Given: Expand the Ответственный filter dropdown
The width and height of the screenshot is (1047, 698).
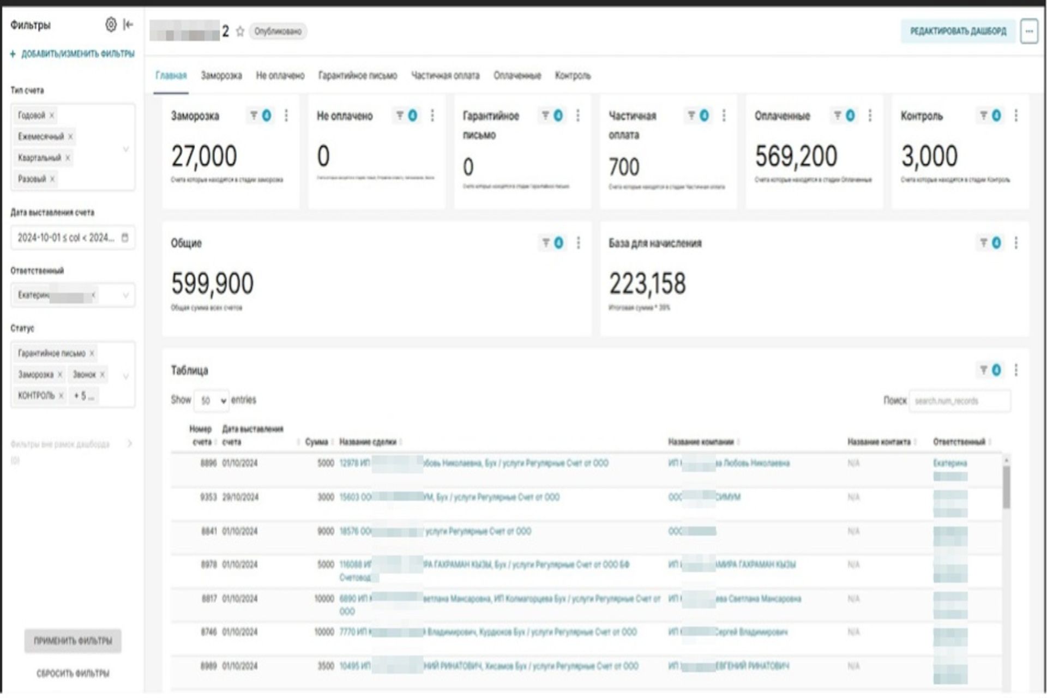Looking at the screenshot, I should 125,296.
